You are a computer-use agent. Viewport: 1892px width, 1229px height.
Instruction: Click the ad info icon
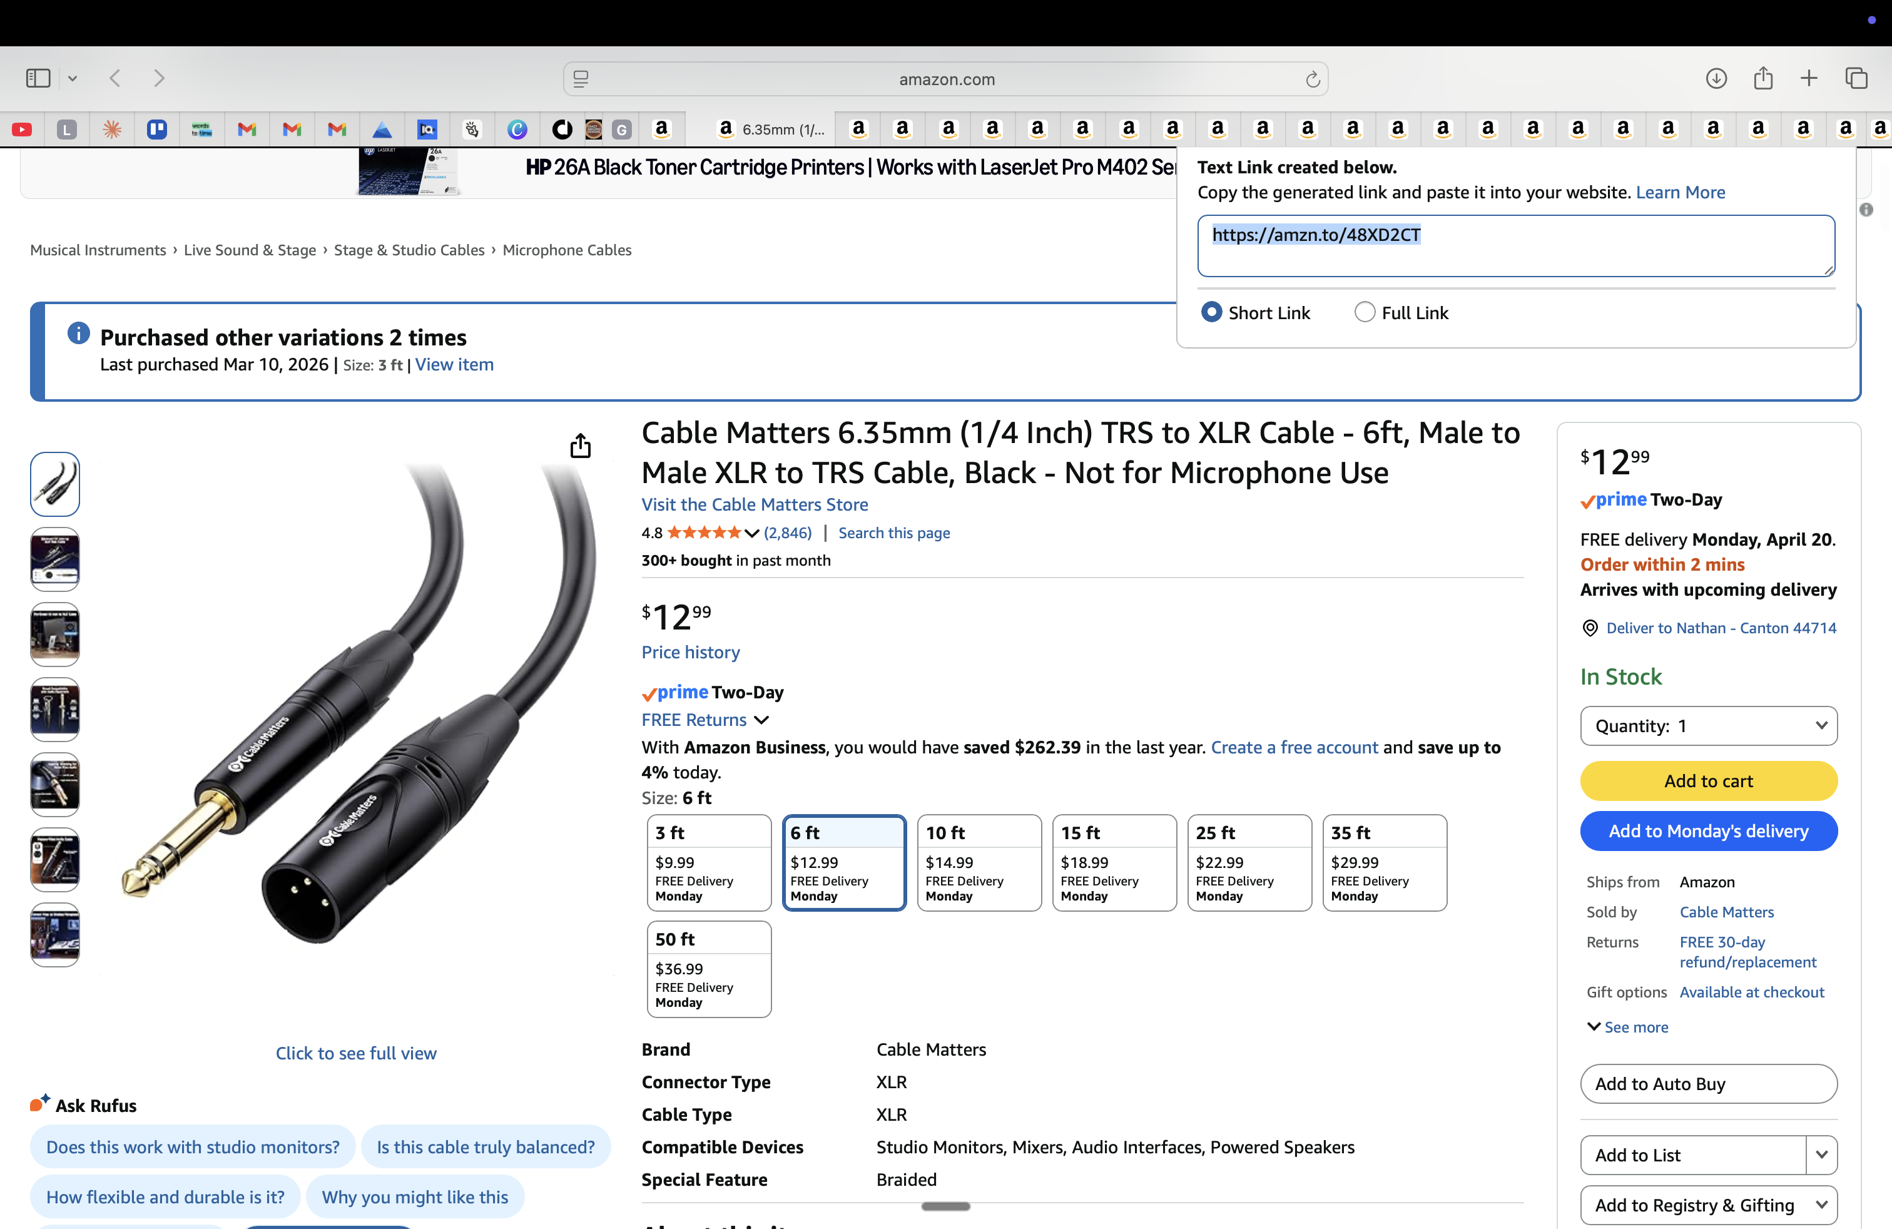(x=1866, y=209)
